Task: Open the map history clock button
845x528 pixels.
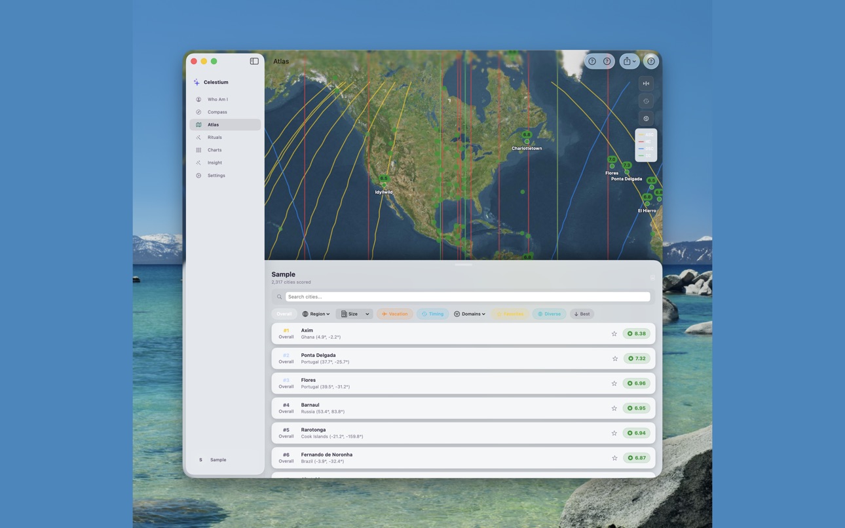Action: [646, 101]
